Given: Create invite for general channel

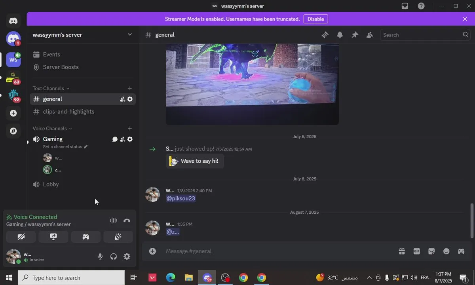Looking at the screenshot, I should pyautogui.click(x=122, y=99).
